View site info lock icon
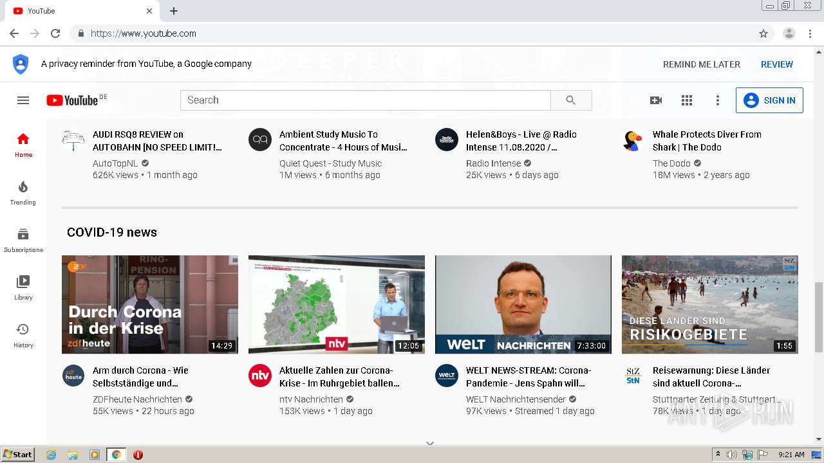824x463 pixels. pyautogui.click(x=81, y=33)
